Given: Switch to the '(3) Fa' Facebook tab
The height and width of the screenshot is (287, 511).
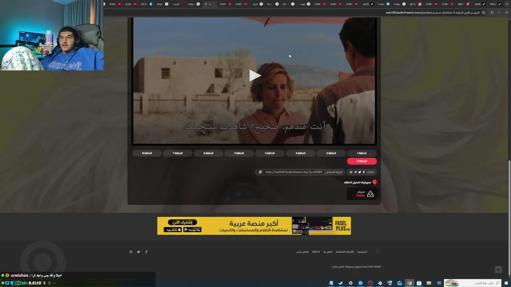Looking at the screenshot, I should point(147,4).
